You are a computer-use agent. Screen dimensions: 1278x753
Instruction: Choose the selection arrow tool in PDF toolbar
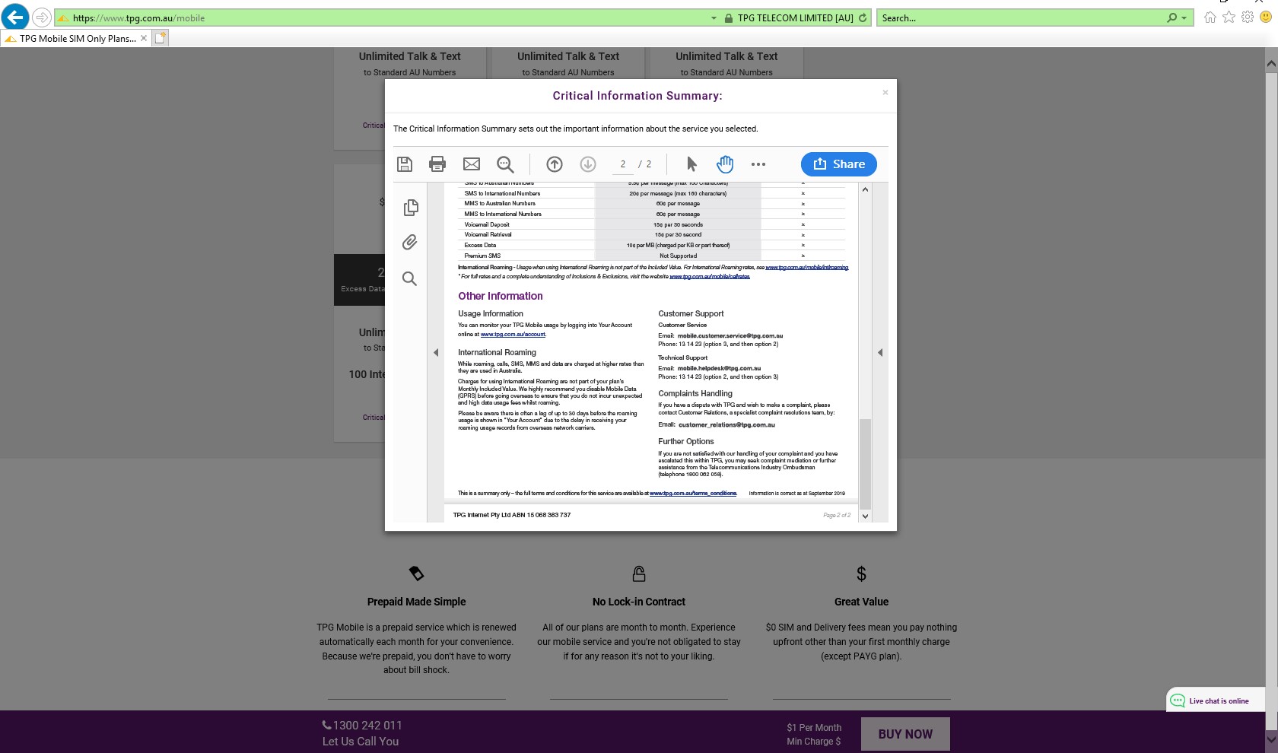tap(691, 164)
